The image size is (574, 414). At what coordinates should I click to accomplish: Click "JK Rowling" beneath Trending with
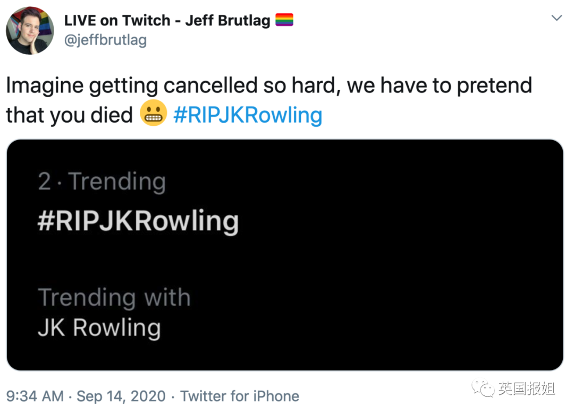click(99, 327)
